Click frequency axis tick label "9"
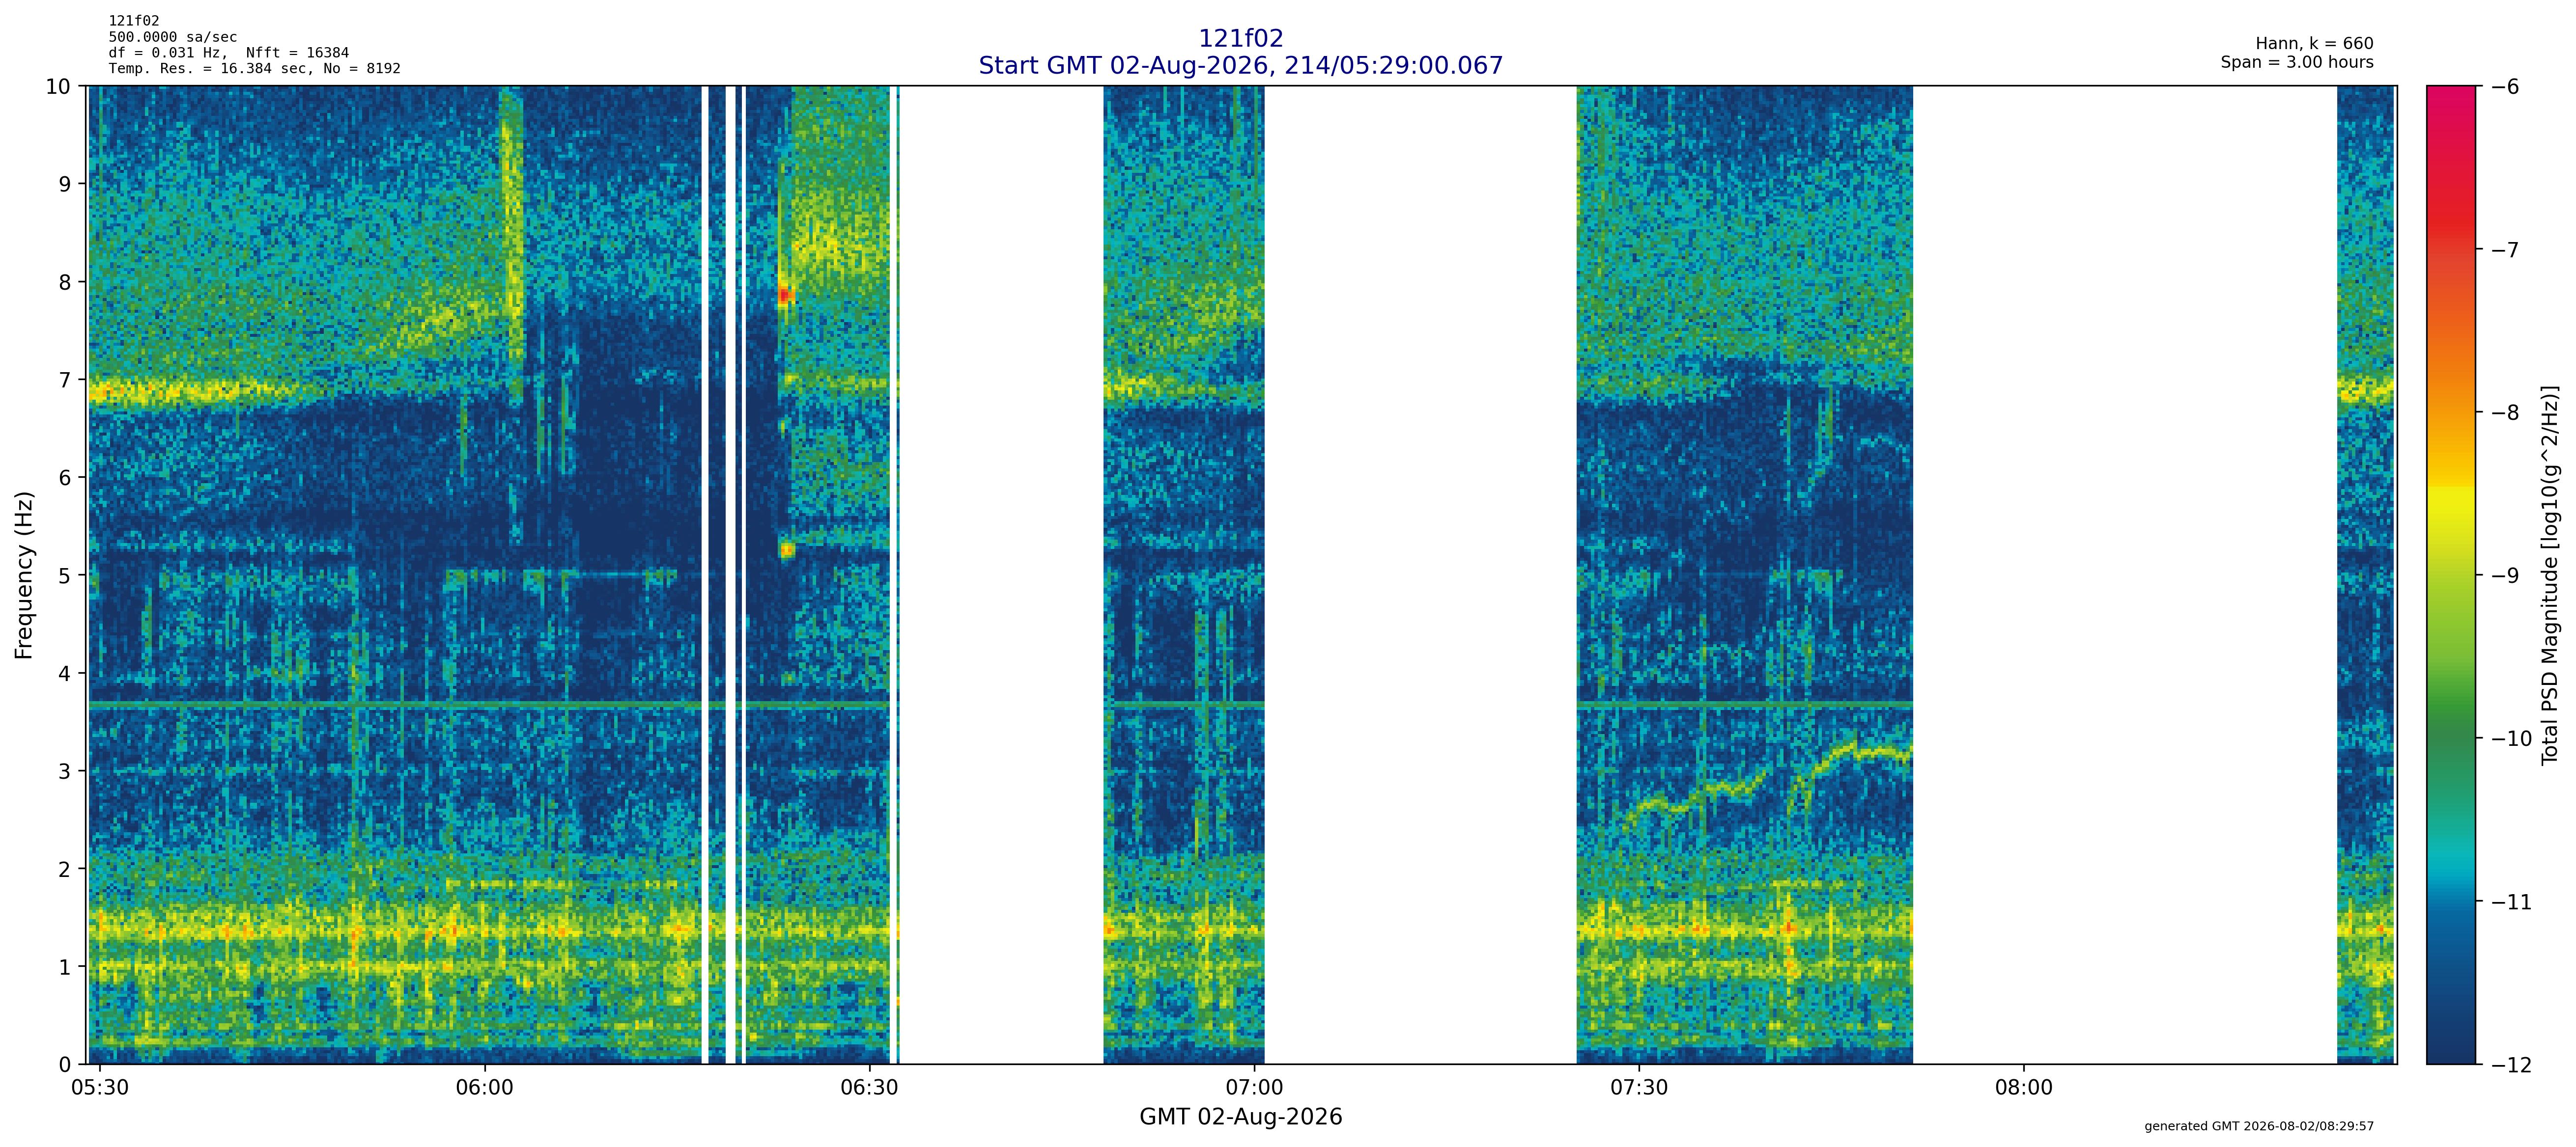The height and width of the screenshot is (1147, 2576). (x=65, y=185)
